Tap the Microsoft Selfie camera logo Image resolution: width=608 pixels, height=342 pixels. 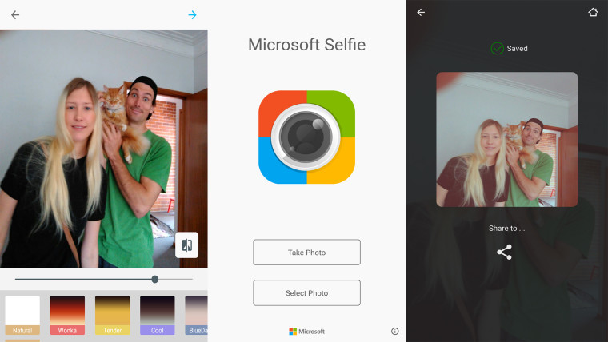tap(306, 137)
